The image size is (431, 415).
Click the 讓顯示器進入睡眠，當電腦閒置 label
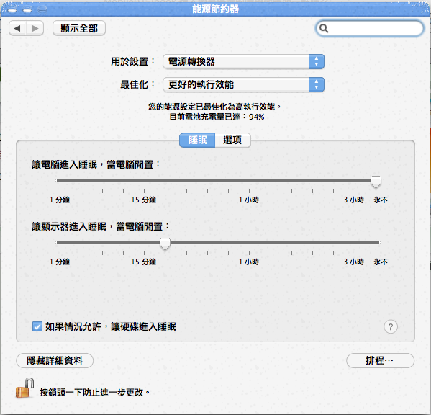[x=100, y=226]
